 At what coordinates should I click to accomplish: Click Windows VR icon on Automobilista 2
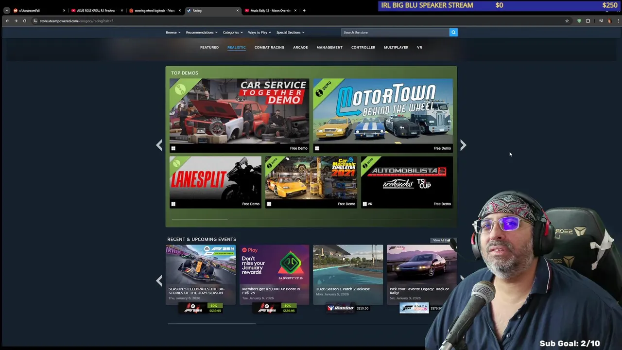pyautogui.click(x=367, y=204)
